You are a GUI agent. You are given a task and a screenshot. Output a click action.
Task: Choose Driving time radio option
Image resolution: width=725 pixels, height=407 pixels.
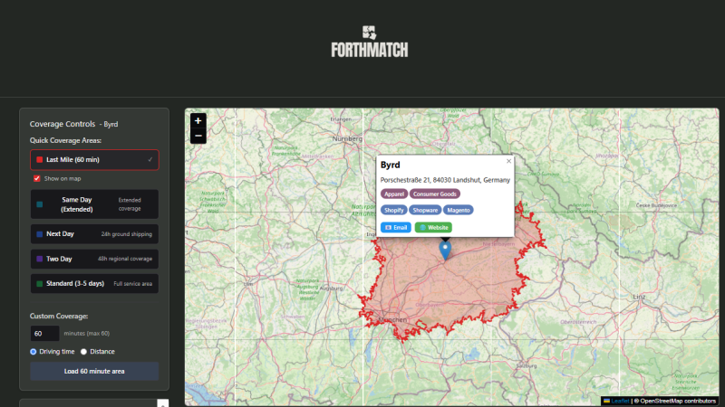pos(34,352)
